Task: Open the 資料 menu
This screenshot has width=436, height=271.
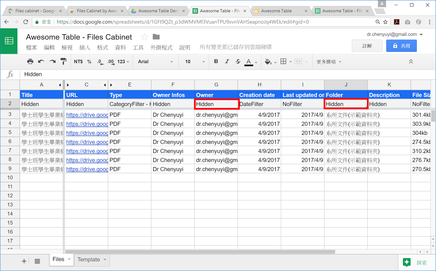Action: tap(120, 48)
